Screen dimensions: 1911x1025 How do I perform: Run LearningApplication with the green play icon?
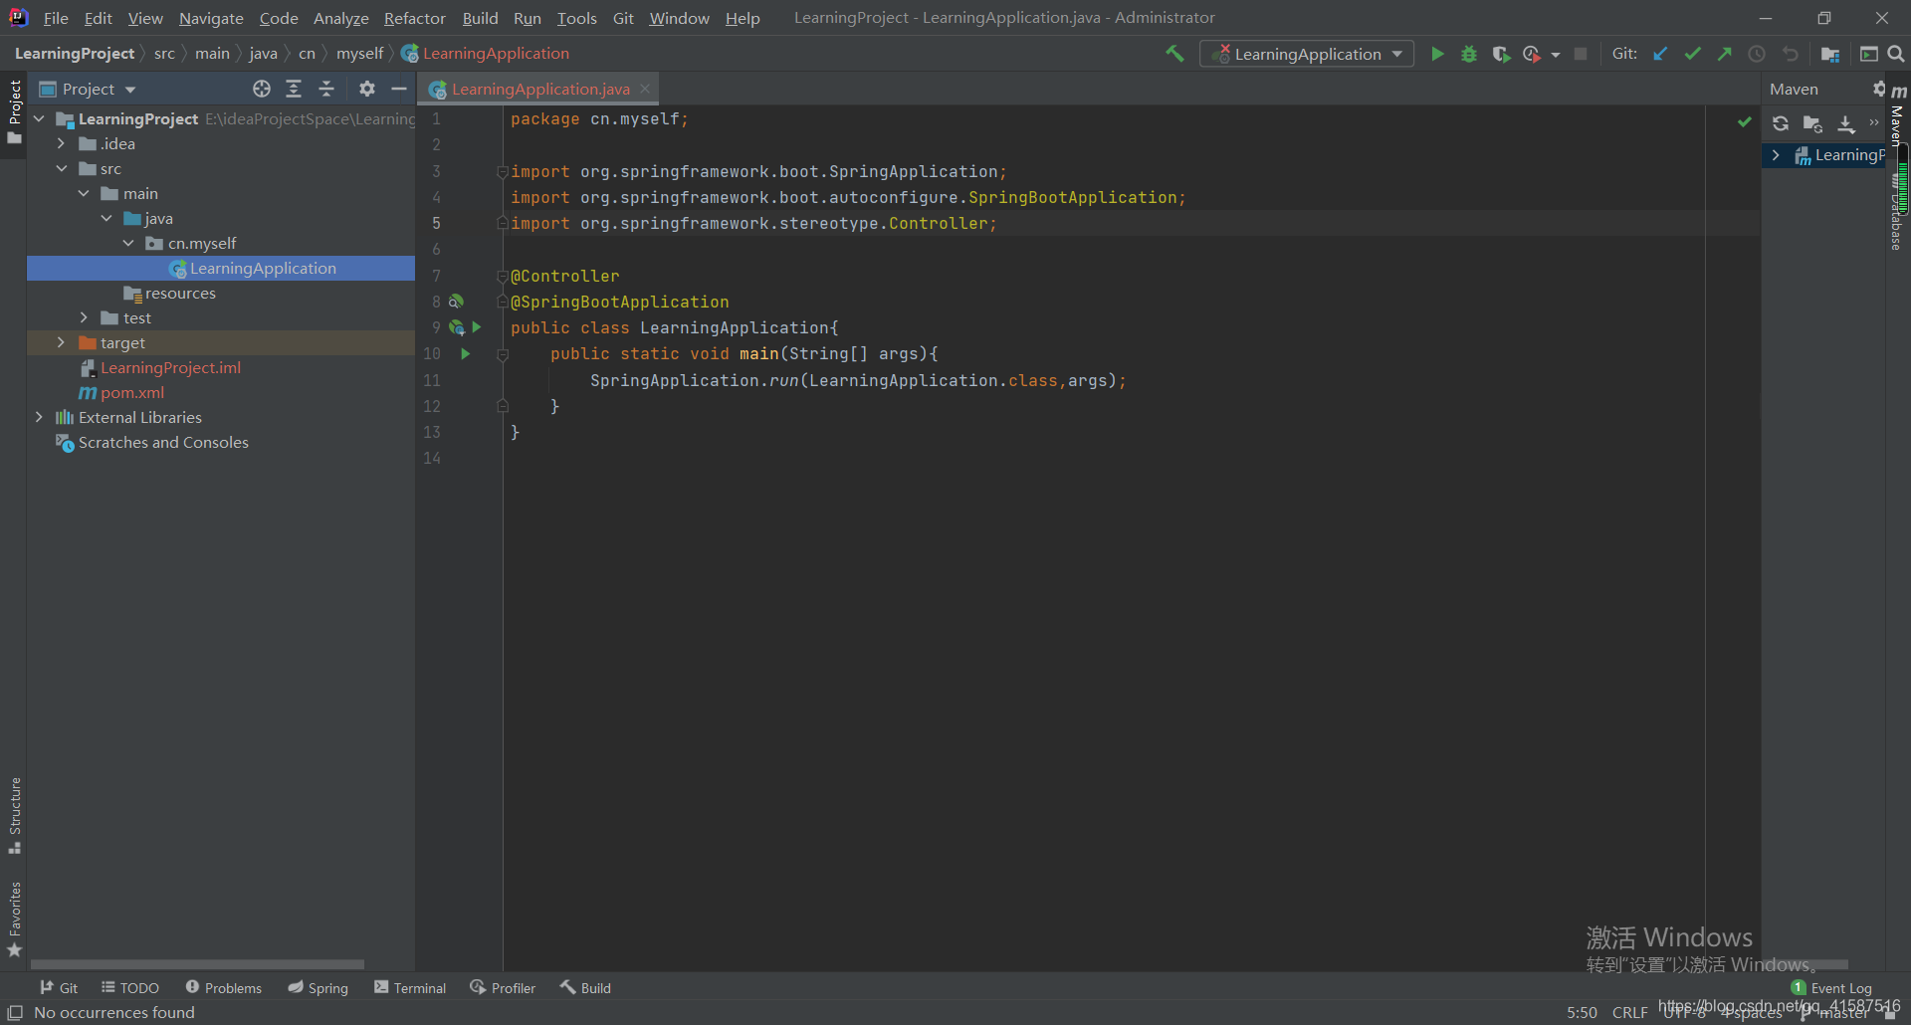click(x=1437, y=53)
